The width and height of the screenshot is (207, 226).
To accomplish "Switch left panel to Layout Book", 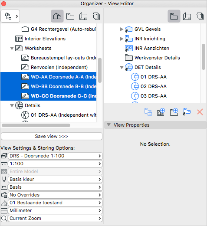I will pyautogui.click(x=83, y=16).
